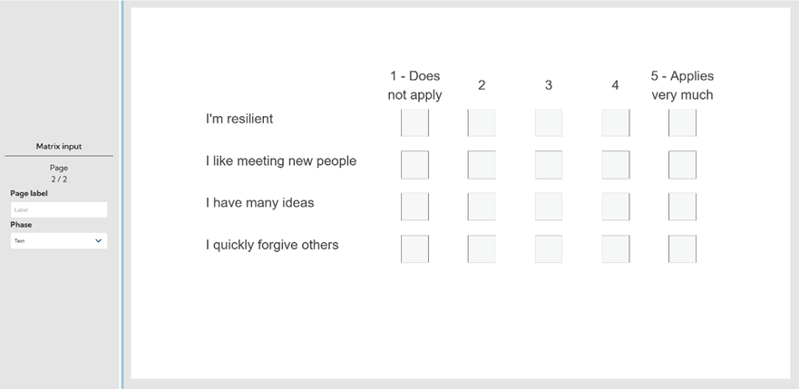Viewport: 799px width, 389px height.
Task: Check "I like meeting new people" under 1
Action: [x=414, y=165]
